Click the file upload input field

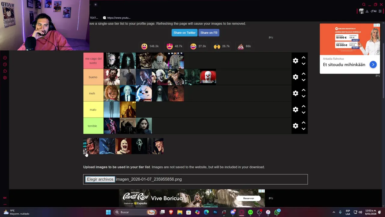tap(196, 179)
